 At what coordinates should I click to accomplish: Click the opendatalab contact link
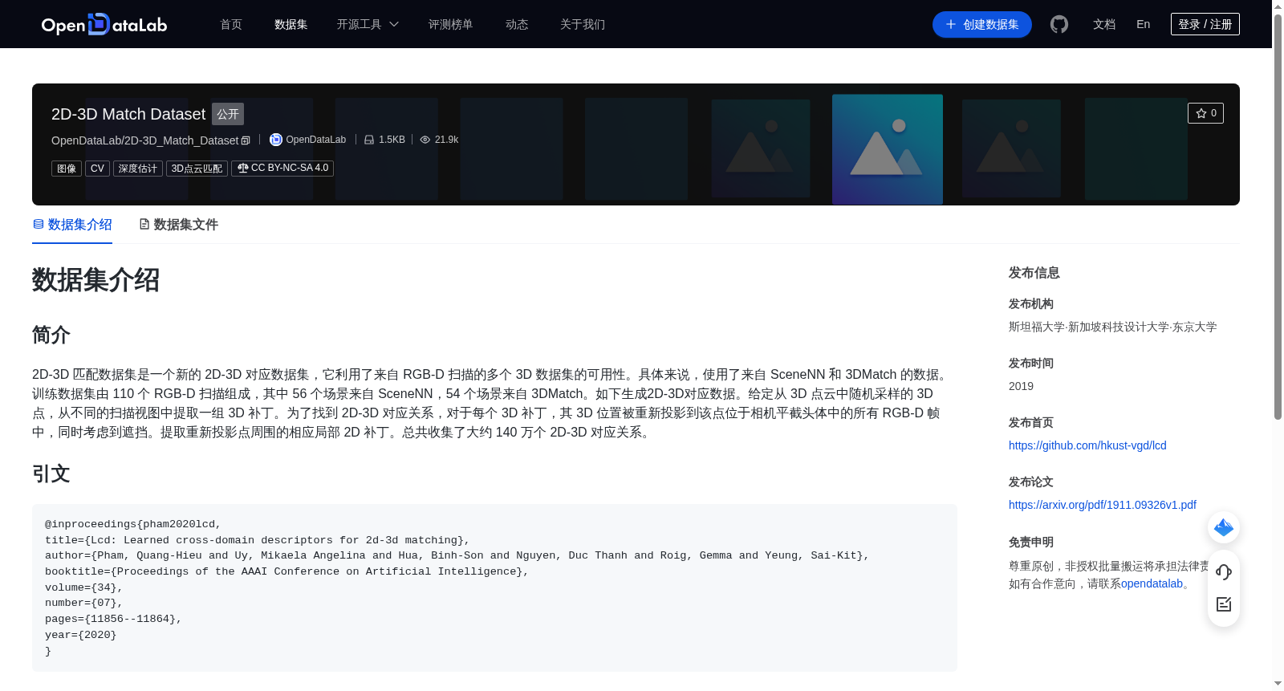[1152, 583]
